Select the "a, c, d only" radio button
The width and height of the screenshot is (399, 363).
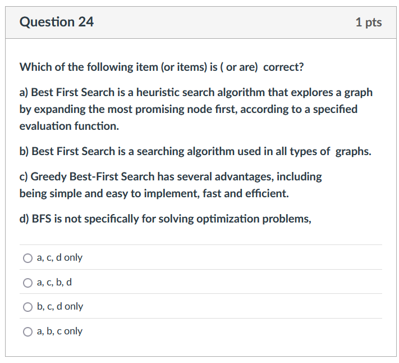click(x=27, y=258)
